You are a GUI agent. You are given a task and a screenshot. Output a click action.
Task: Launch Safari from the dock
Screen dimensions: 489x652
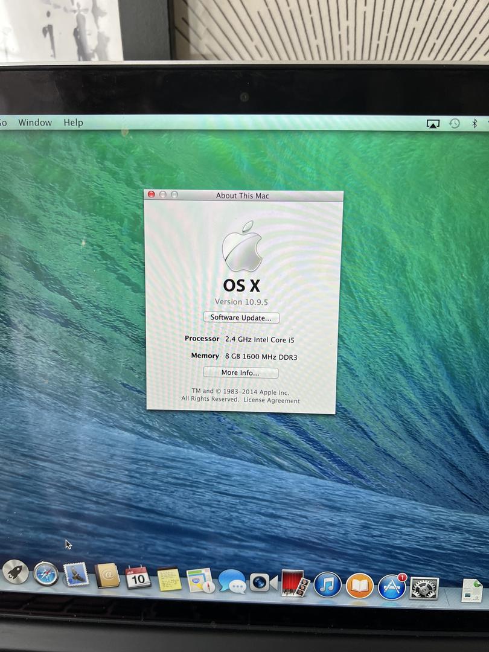tap(46, 574)
